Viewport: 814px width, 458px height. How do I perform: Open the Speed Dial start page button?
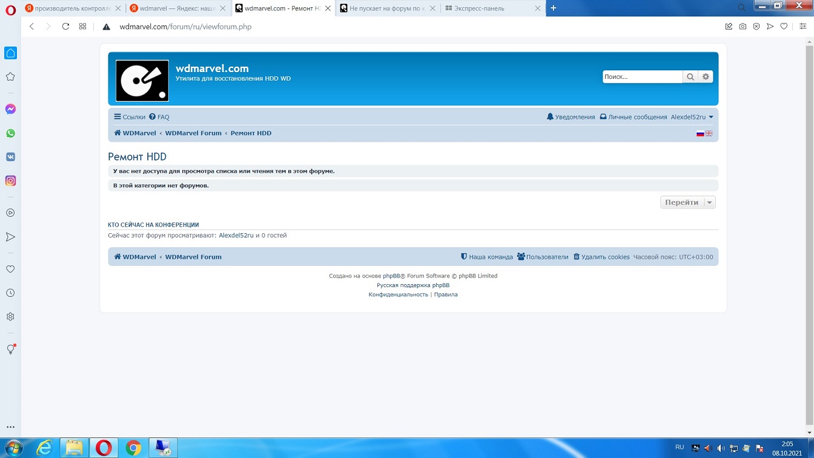point(83,27)
